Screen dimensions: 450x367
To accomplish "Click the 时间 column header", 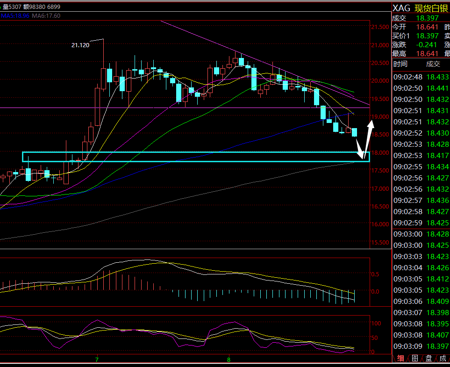I will pyautogui.click(x=400, y=64).
